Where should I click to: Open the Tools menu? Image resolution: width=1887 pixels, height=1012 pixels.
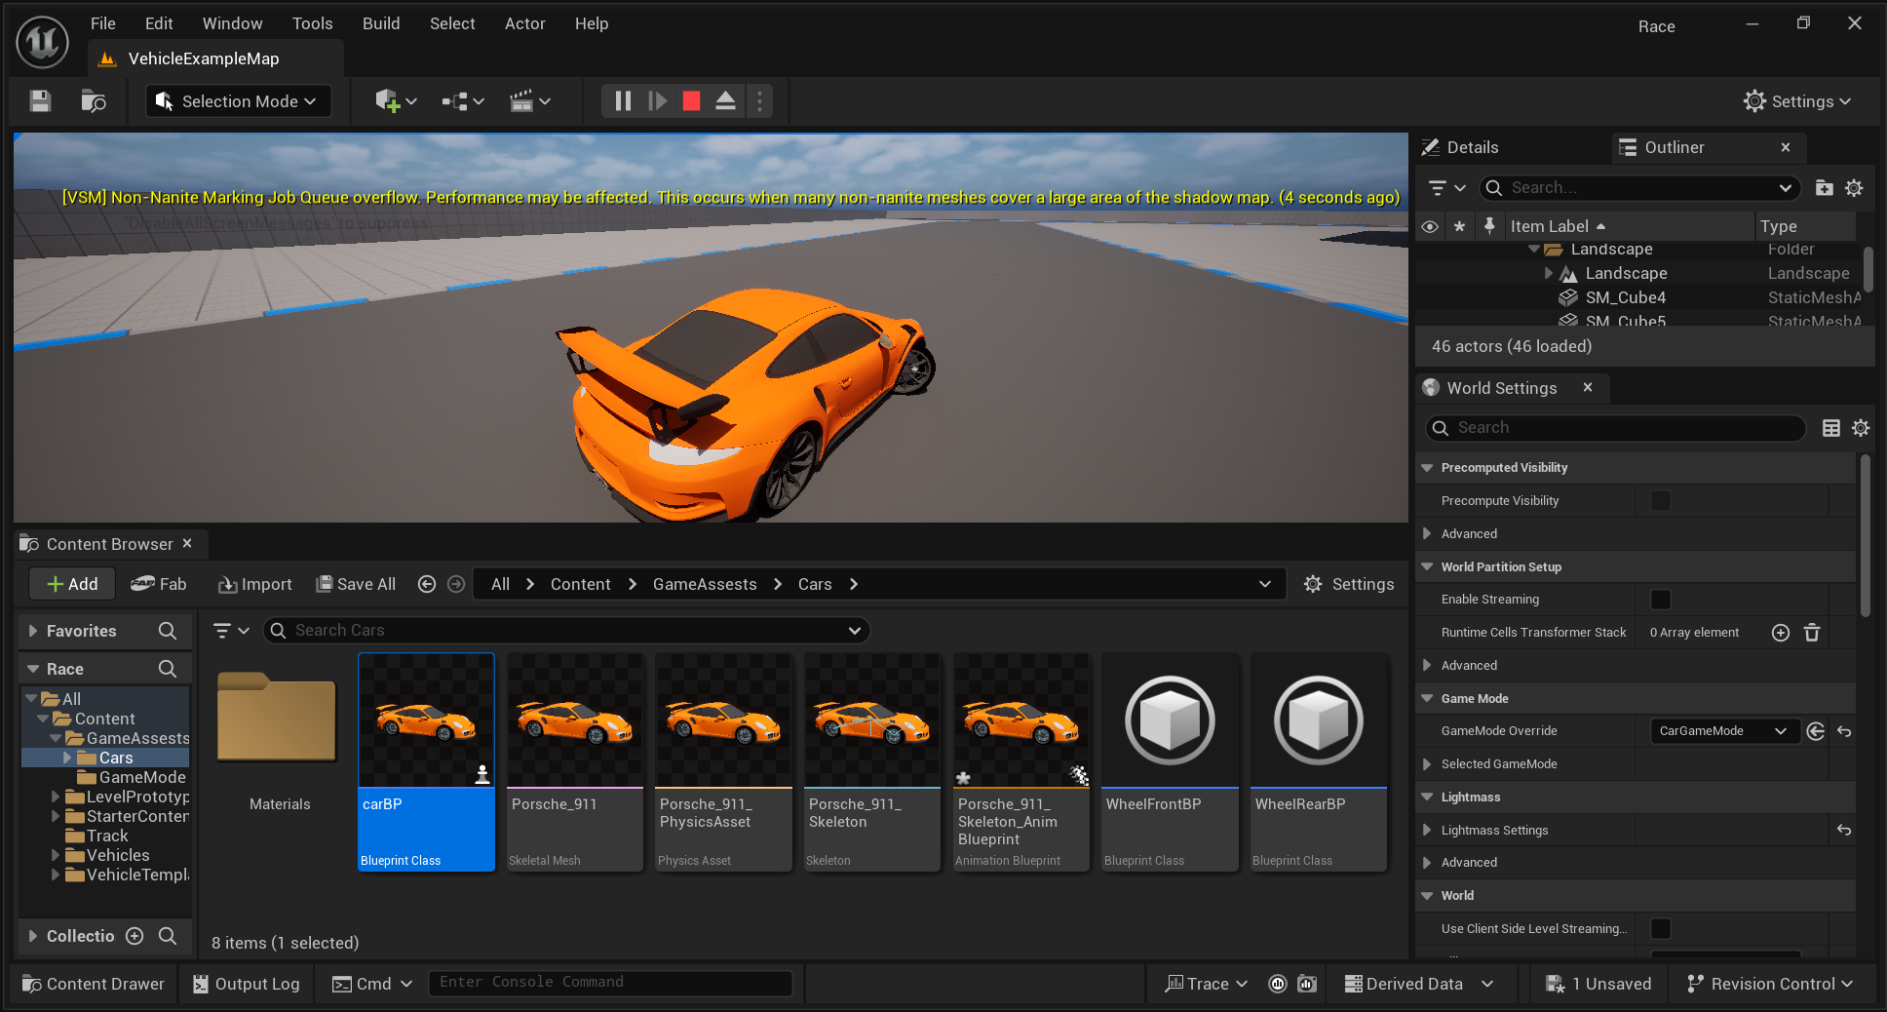[312, 23]
